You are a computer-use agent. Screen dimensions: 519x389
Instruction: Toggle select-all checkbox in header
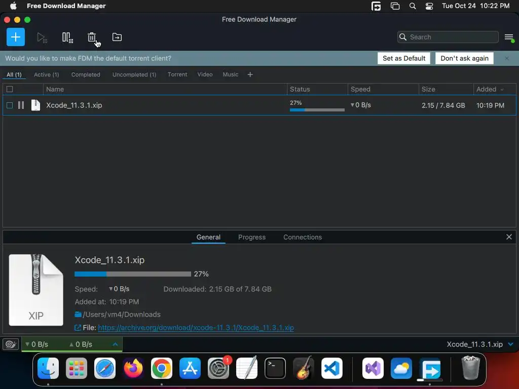click(x=10, y=89)
